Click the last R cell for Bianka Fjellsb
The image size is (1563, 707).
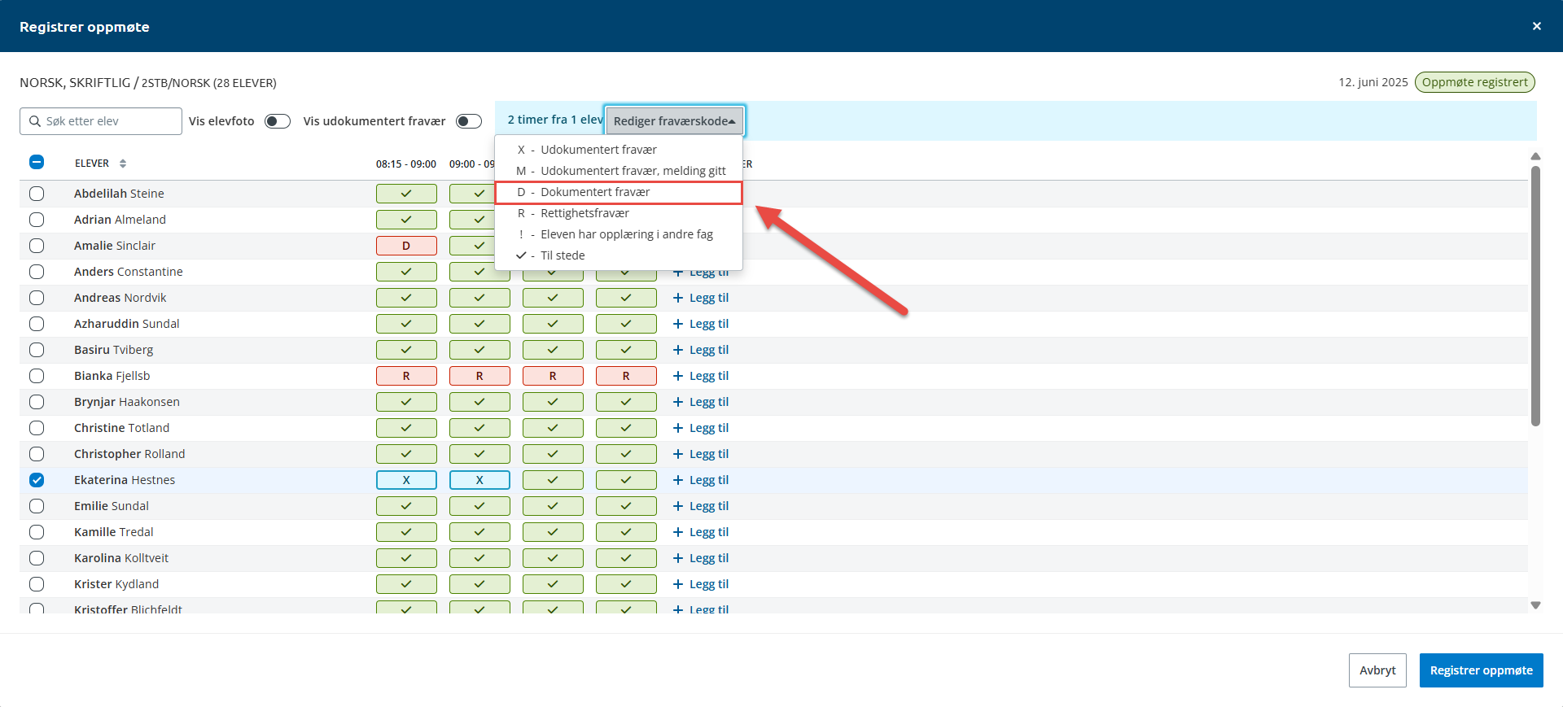(626, 376)
